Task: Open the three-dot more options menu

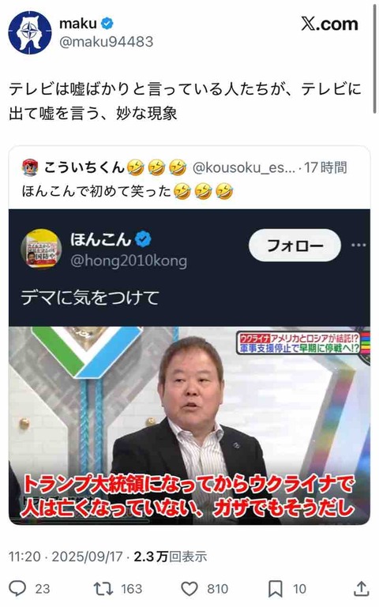Action: pos(358,245)
